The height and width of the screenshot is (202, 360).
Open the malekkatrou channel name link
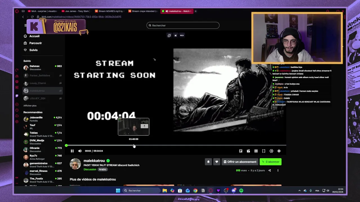click(x=94, y=161)
